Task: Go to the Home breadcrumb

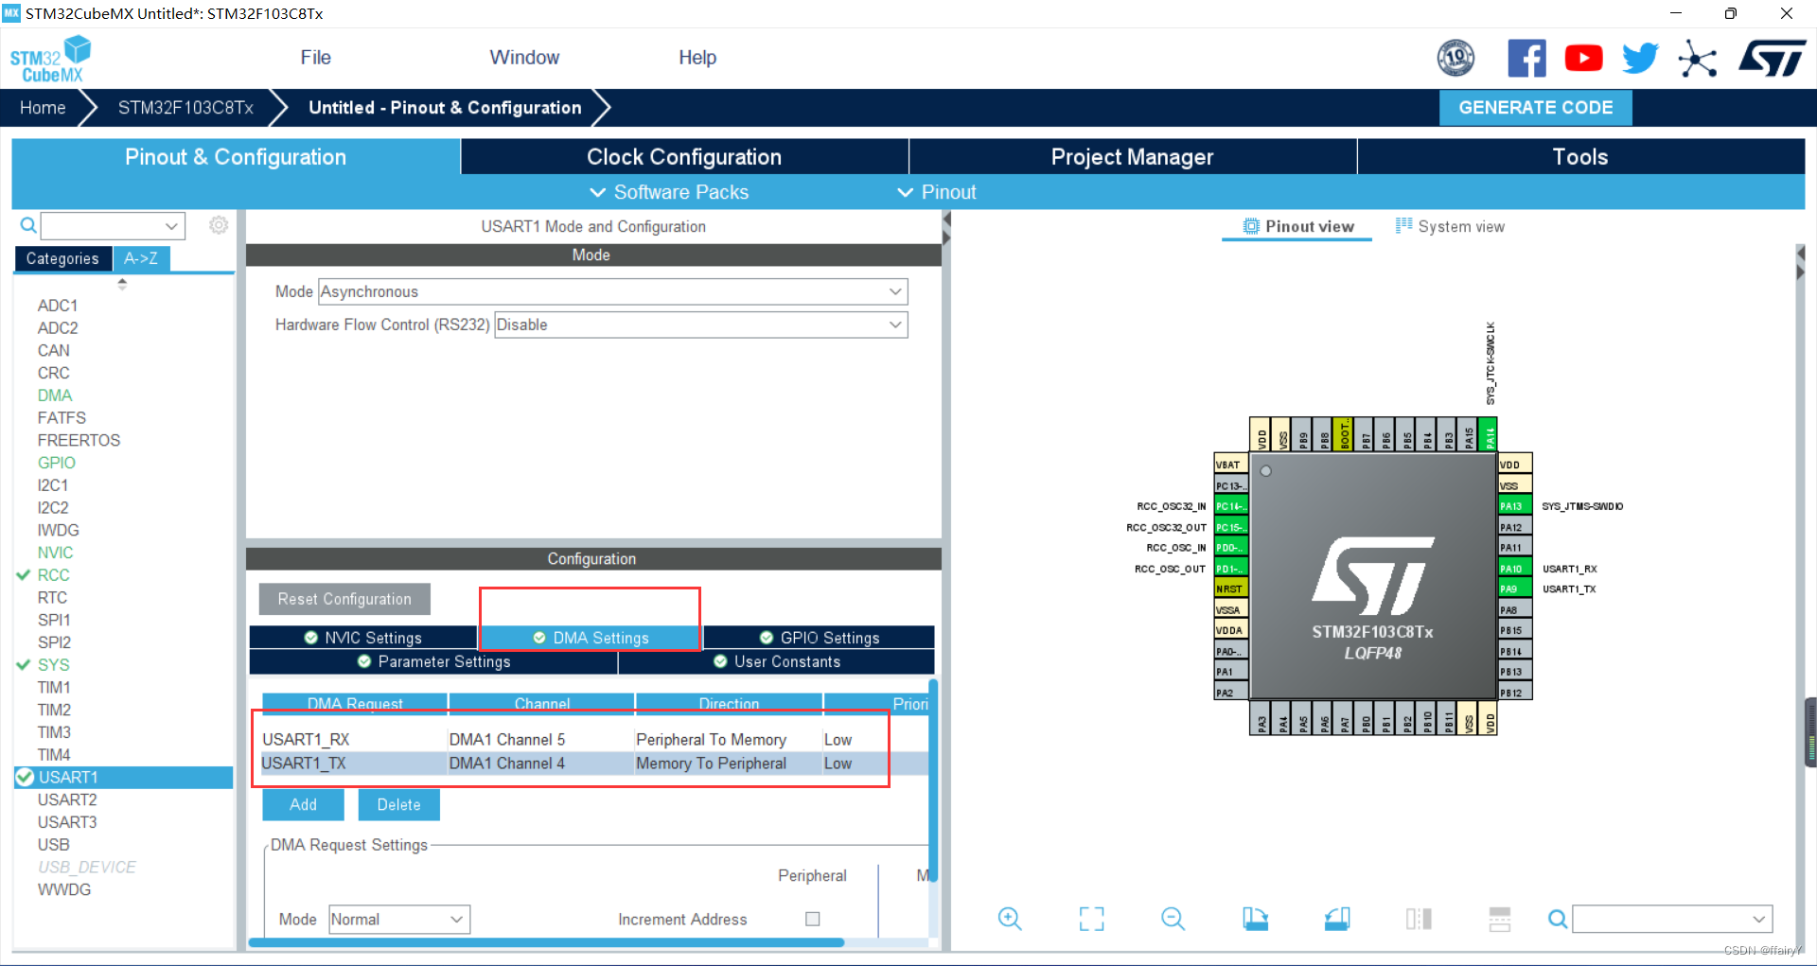Action: [43, 108]
